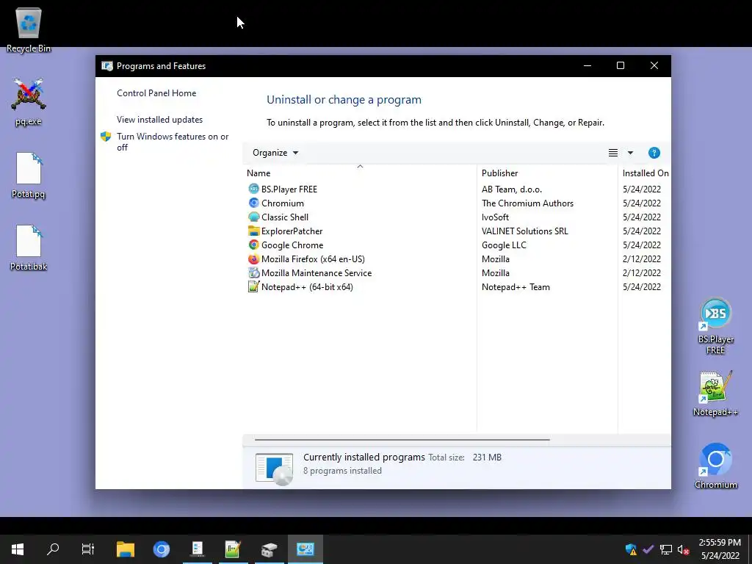Select the Notepad++ icon in program list
The height and width of the screenshot is (564, 752).
tap(253, 286)
